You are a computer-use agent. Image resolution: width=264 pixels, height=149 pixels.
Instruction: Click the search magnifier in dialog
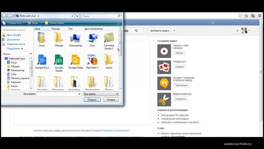pos(119,16)
